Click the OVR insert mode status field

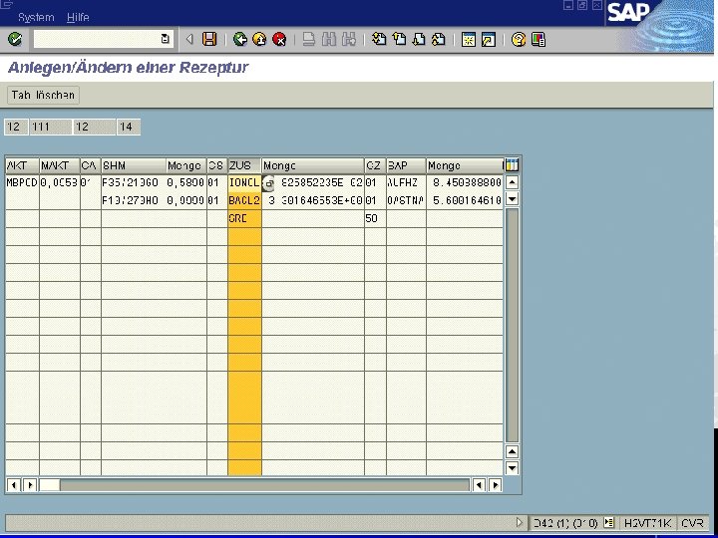click(x=692, y=523)
